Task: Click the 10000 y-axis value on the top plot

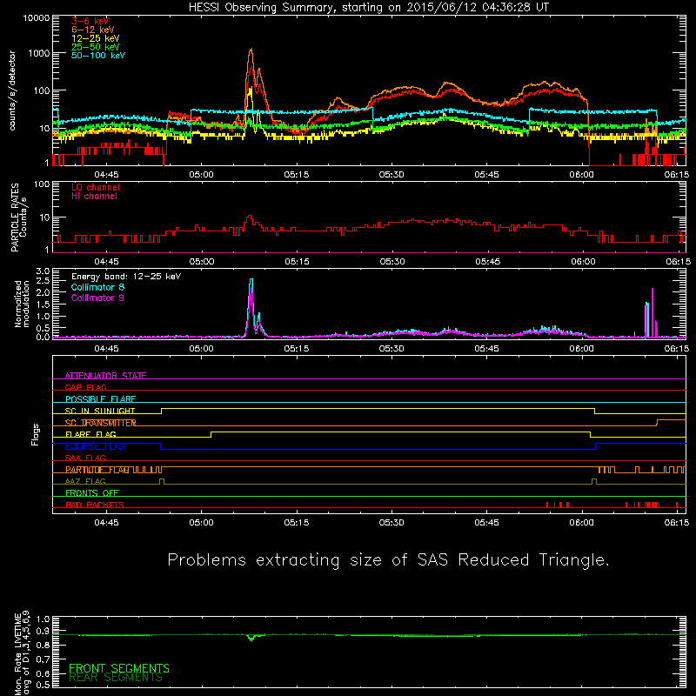Action: 37,17
